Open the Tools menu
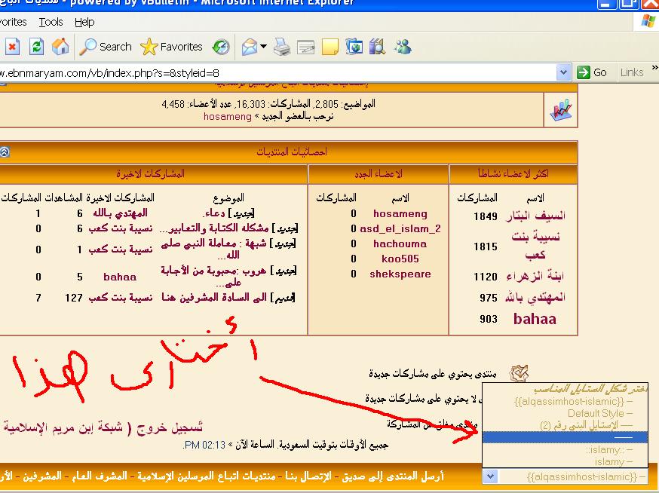This screenshot has width=659, height=493. coord(51,22)
